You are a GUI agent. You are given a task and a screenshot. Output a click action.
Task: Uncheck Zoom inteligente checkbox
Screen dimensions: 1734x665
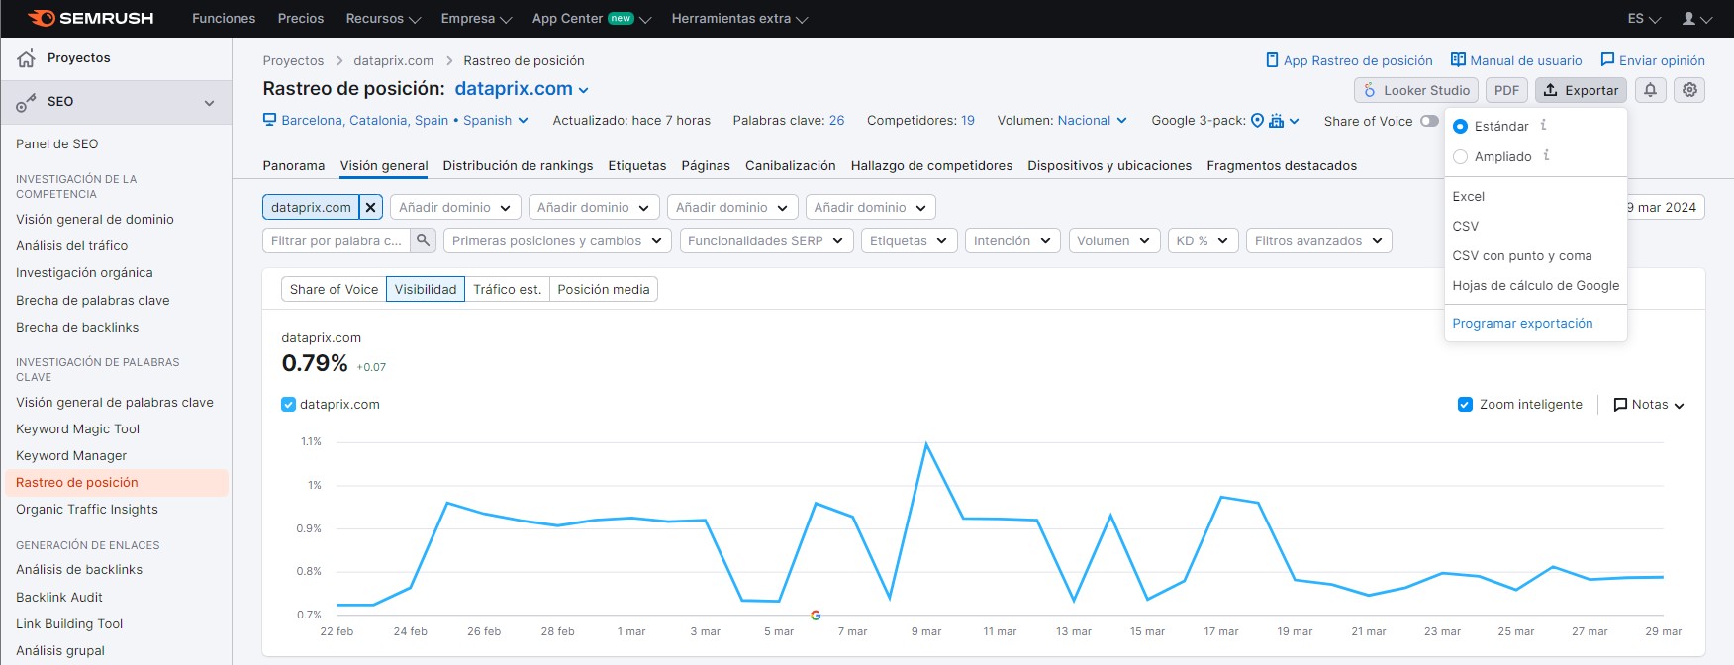click(x=1465, y=405)
